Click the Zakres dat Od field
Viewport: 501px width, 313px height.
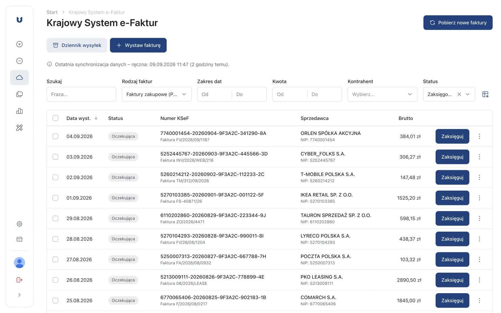pos(214,94)
